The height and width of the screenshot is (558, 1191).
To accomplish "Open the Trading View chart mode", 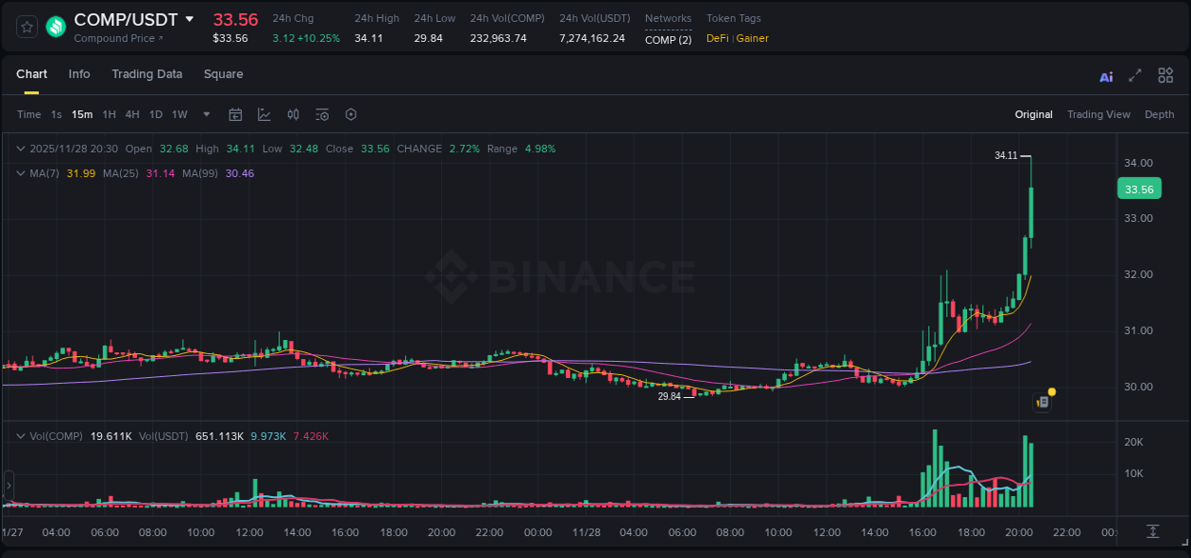I will tap(1099, 114).
